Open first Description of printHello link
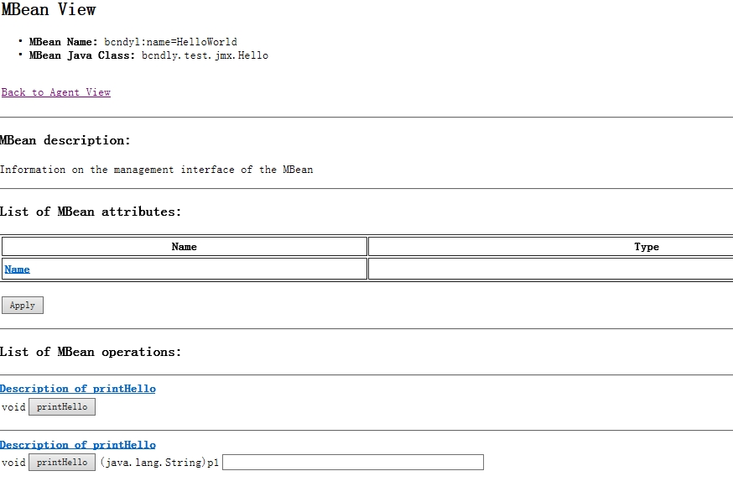 (78, 389)
